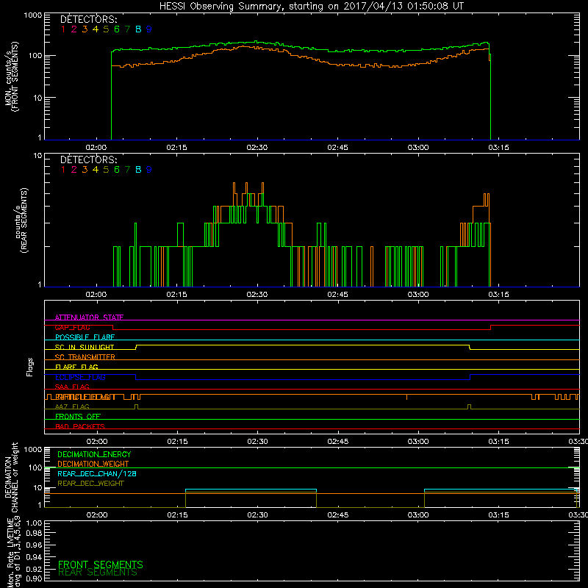
Task: Click the 02:45 tick under rear segments plot
Action: tap(338, 295)
